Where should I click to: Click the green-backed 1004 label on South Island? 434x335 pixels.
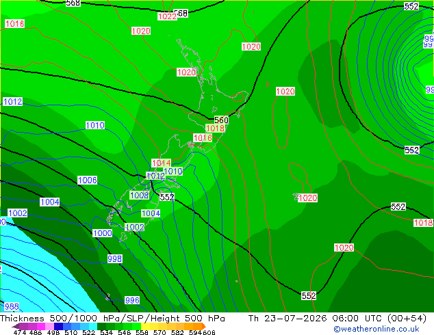click(x=151, y=213)
